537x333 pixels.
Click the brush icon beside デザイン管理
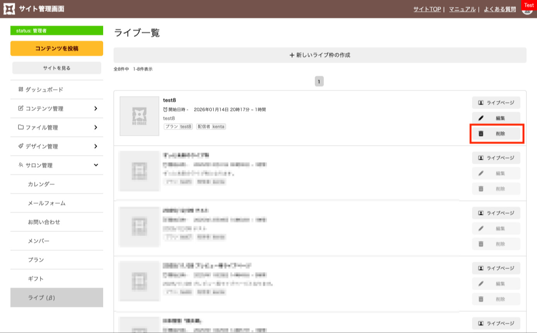tap(21, 146)
